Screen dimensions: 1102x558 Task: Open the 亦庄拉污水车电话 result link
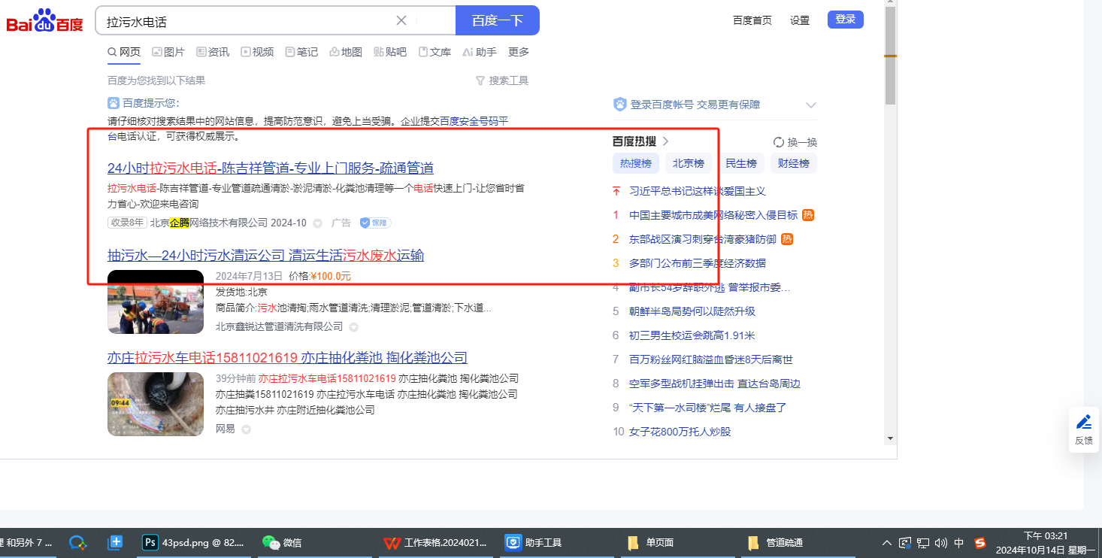click(287, 357)
